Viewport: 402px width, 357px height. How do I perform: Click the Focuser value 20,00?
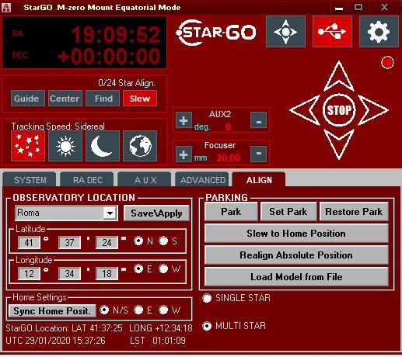click(229, 158)
